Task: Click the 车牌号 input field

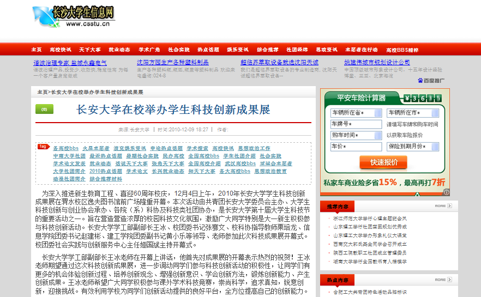Action: 356,124
